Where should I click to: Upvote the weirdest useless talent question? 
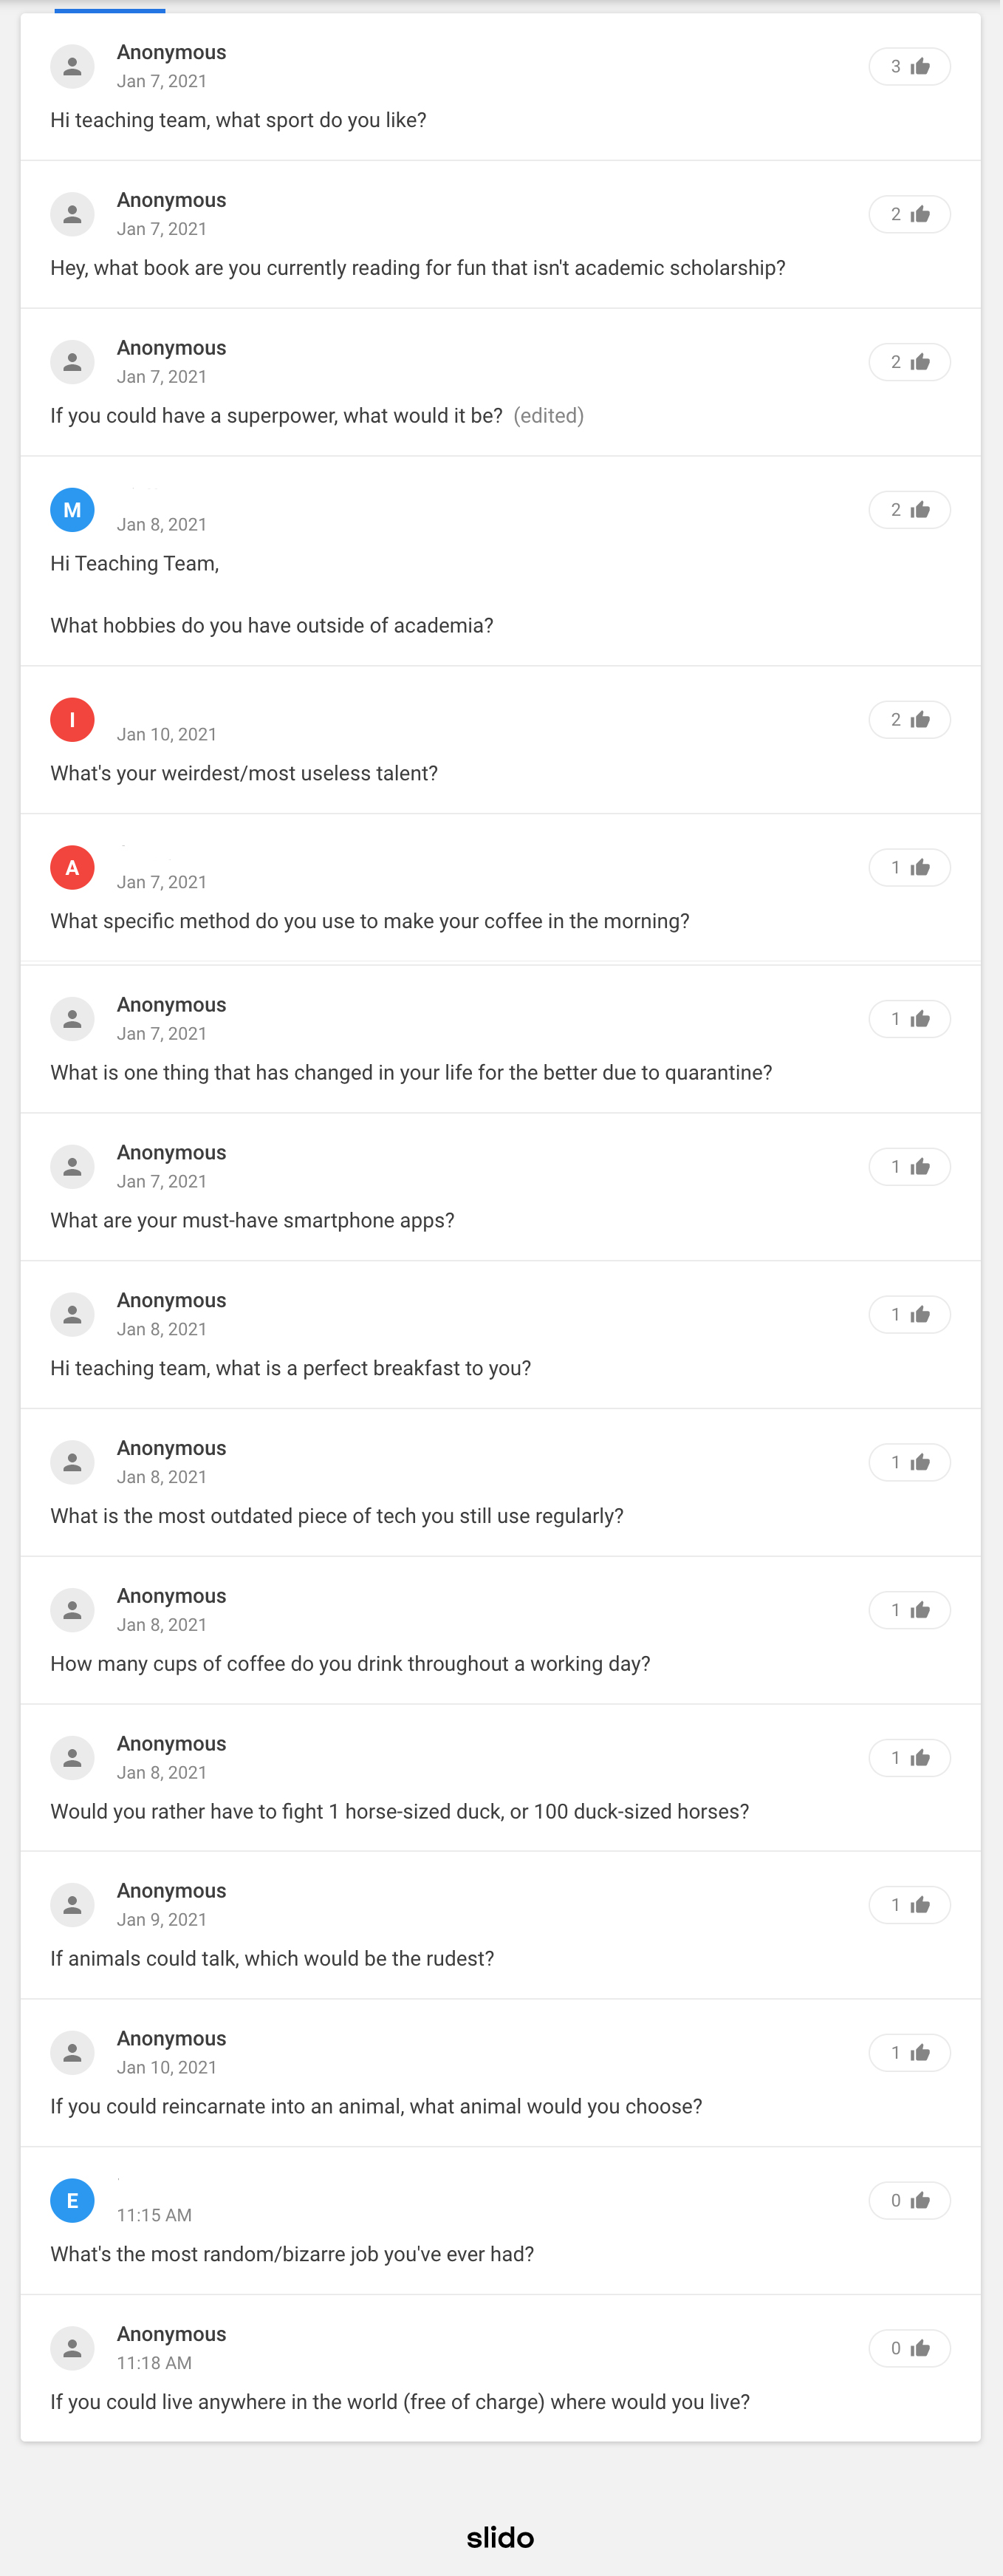tap(909, 720)
